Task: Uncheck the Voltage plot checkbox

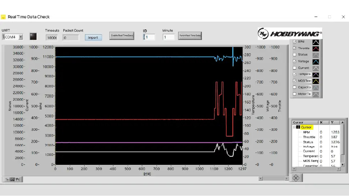Action: click(294, 61)
